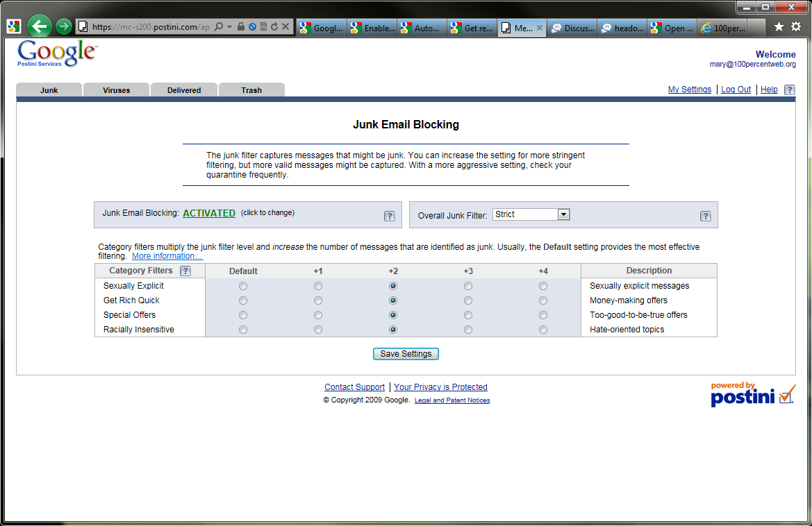Click the new tab button
Screen dimensions: 812x526
point(756,28)
